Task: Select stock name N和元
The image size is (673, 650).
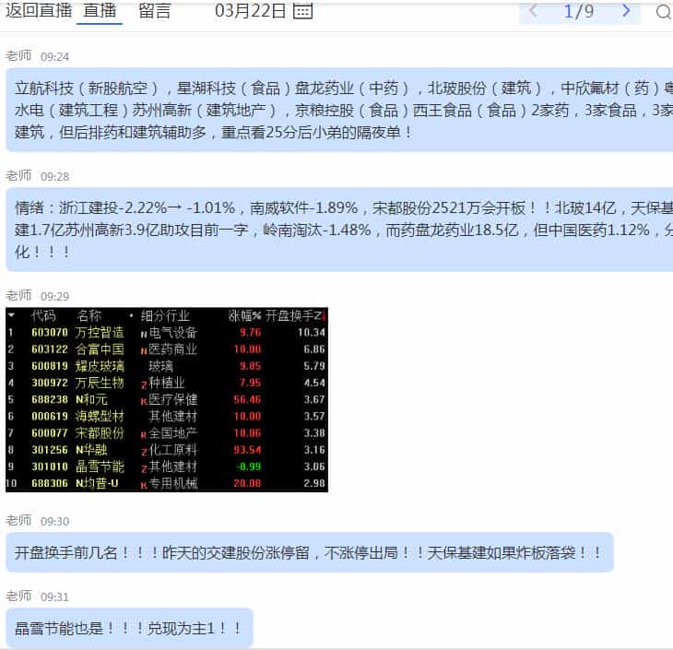Action: 91,400
